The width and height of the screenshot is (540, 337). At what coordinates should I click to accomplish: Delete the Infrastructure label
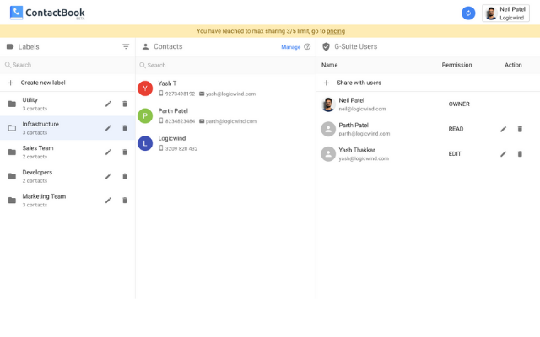coord(125,128)
